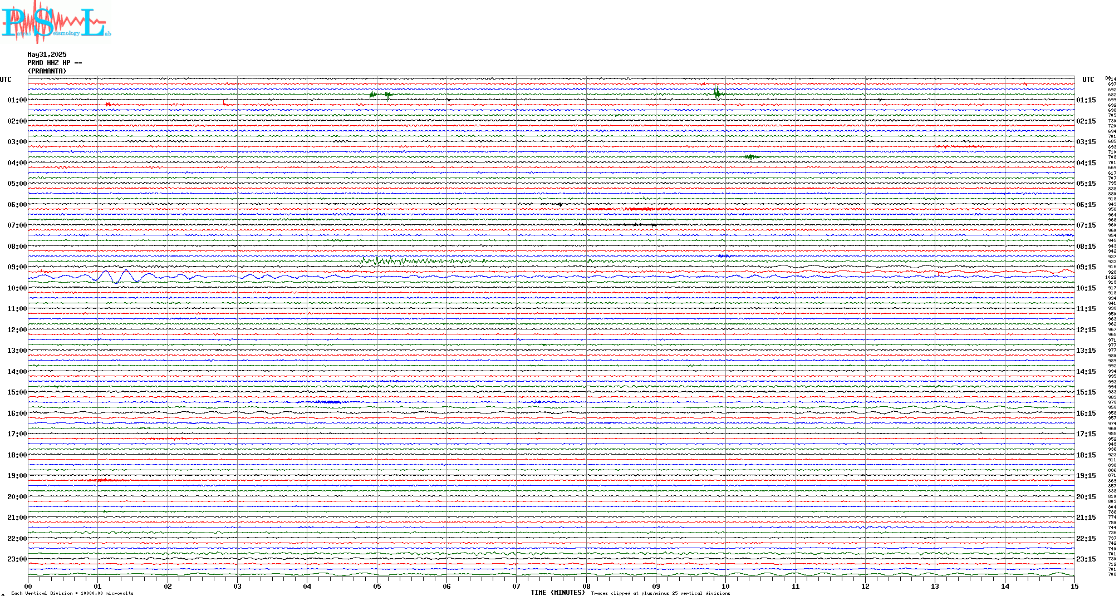Click minute tick label 05 on time axis
1119x601 pixels.
click(377, 587)
